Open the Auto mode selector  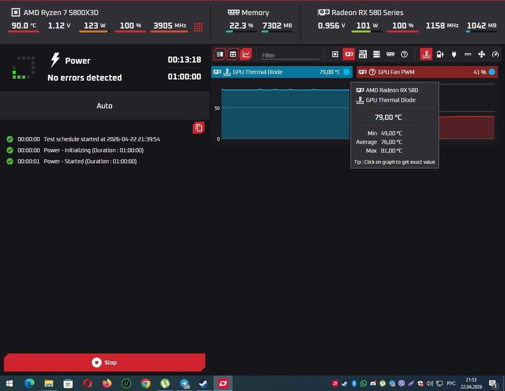[104, 106]
